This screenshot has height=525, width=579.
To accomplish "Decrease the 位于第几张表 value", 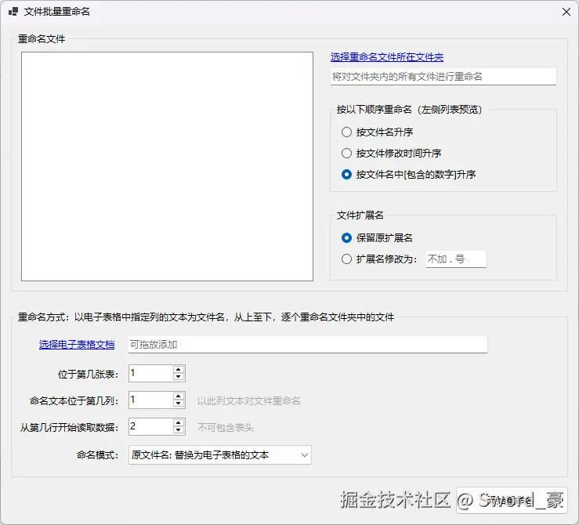I will click(179, 377).
